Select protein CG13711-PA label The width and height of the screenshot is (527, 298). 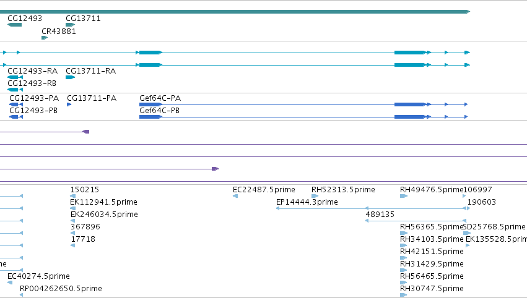[x=92, y=98]
